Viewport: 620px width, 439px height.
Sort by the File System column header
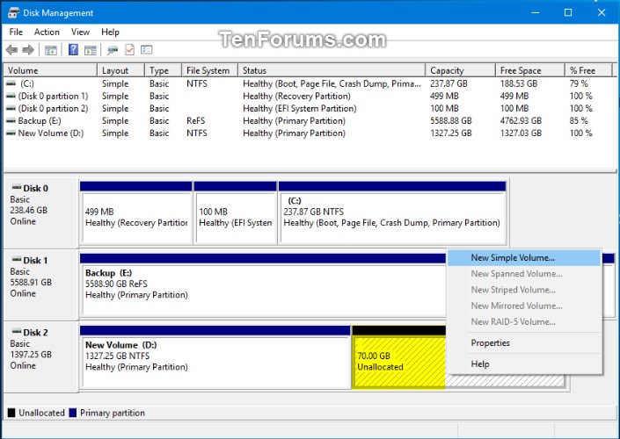(209, 70)
